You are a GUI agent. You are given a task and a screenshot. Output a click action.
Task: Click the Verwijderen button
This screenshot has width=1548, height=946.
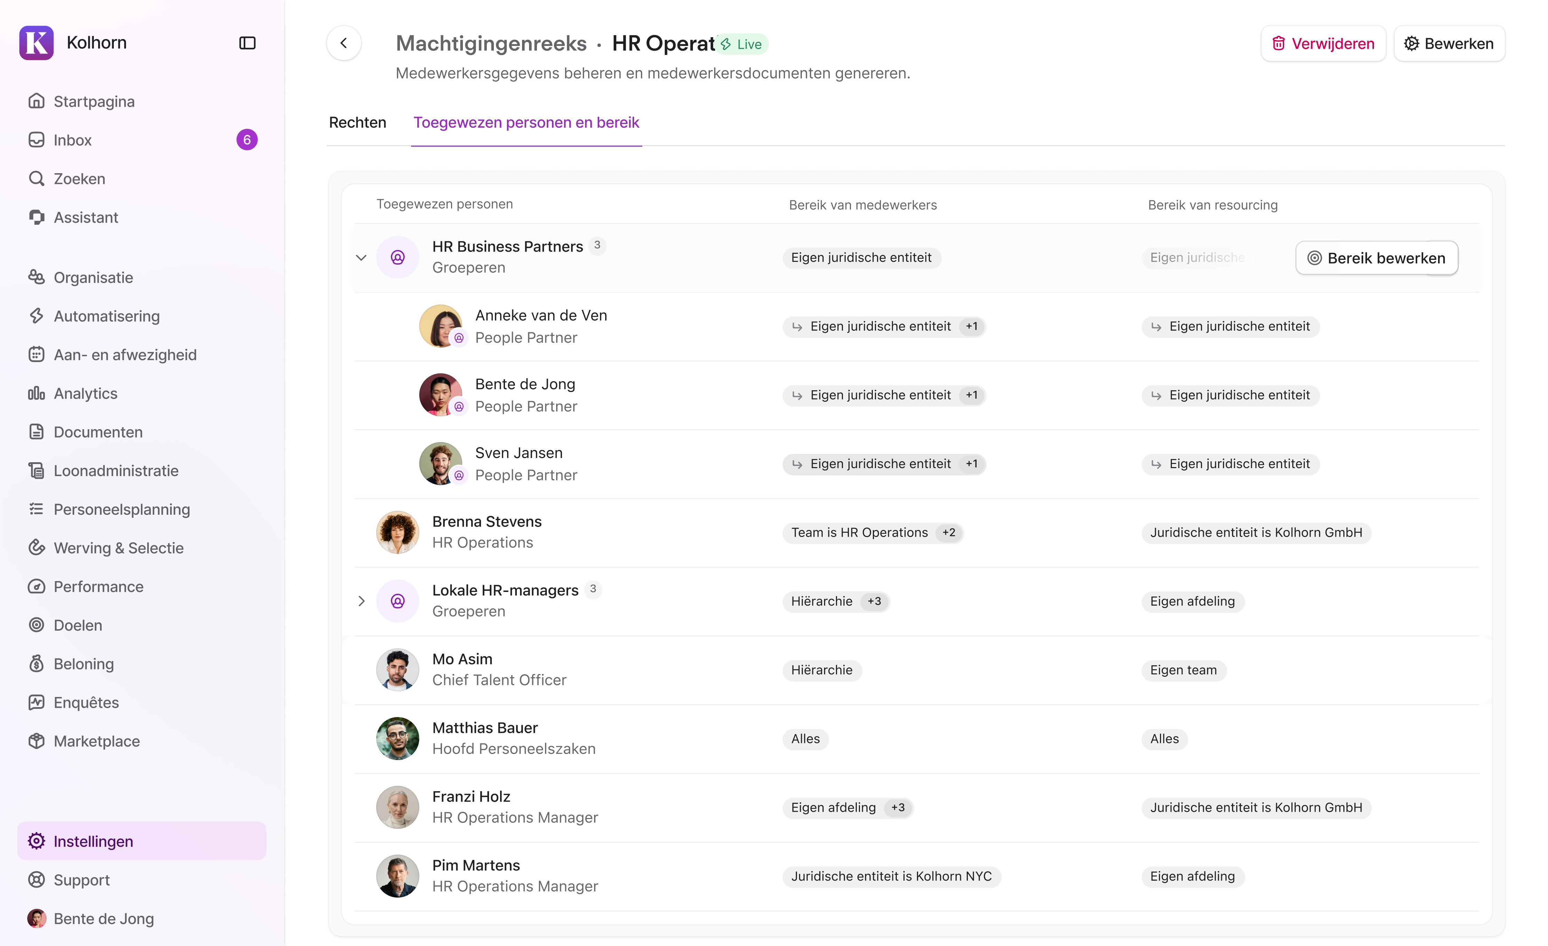(x=1322, y=43)
